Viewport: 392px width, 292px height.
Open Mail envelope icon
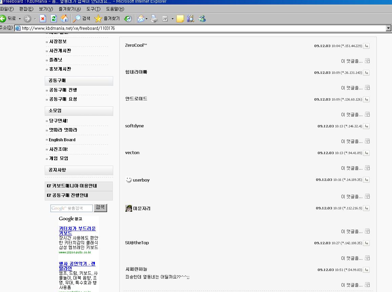click(x=141, y=19)
